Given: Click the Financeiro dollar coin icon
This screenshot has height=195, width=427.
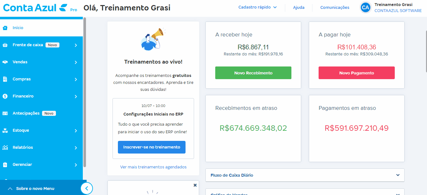Looking at the screenshot, I should [5, 96].
